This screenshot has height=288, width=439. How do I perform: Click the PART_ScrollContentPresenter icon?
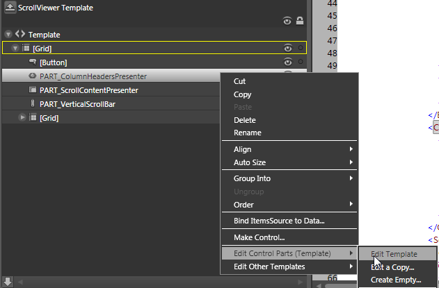[x=33, y=90]
